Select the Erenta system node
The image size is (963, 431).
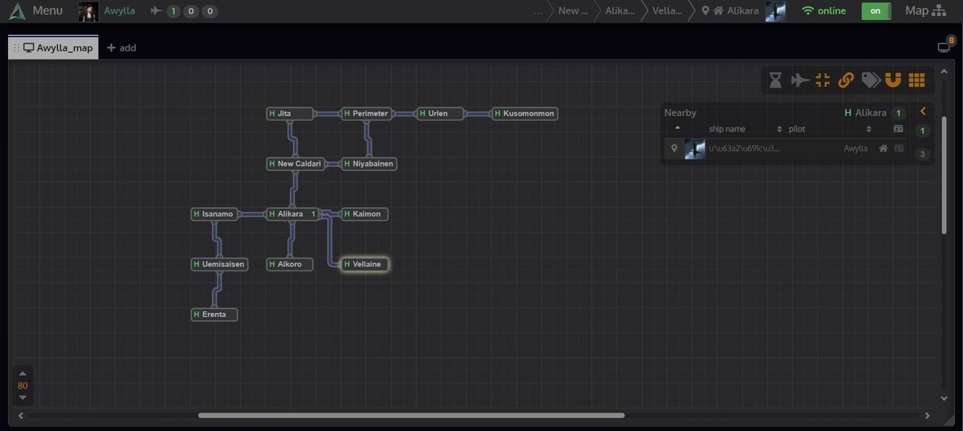point(214,315)
